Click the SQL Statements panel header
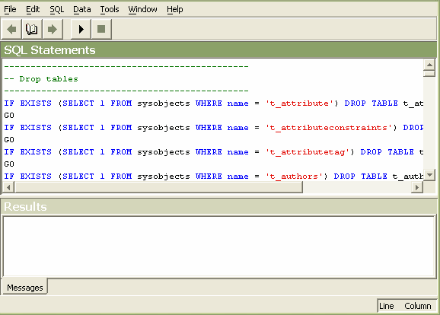 (219, 50)
